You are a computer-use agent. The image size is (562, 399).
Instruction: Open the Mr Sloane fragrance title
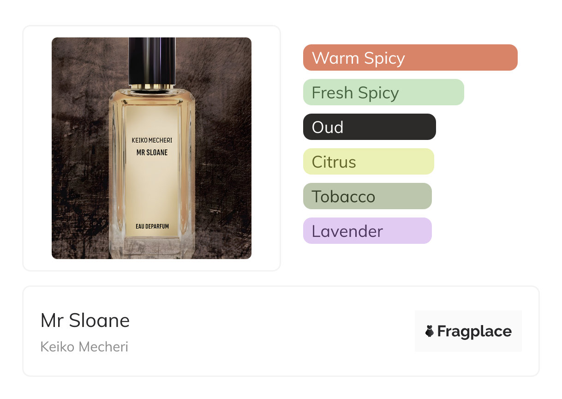(x=85, y=320)
